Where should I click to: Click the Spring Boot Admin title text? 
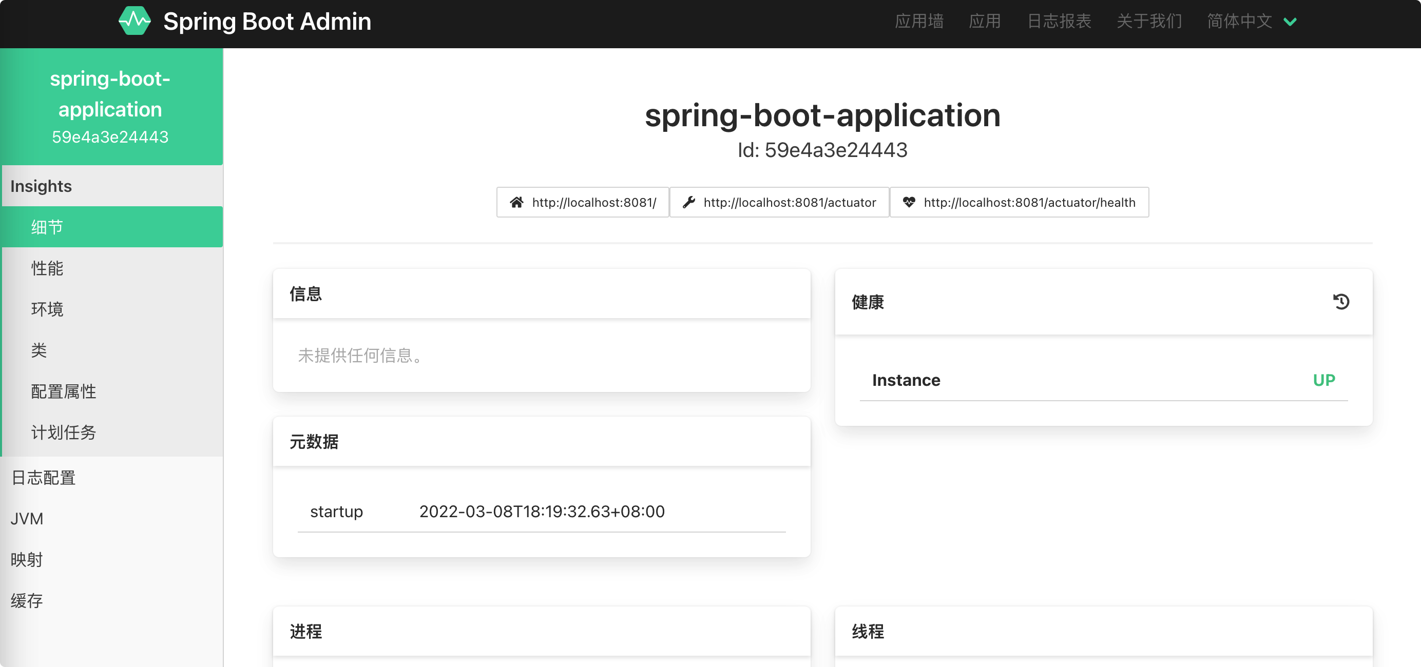tap(267, 22)
